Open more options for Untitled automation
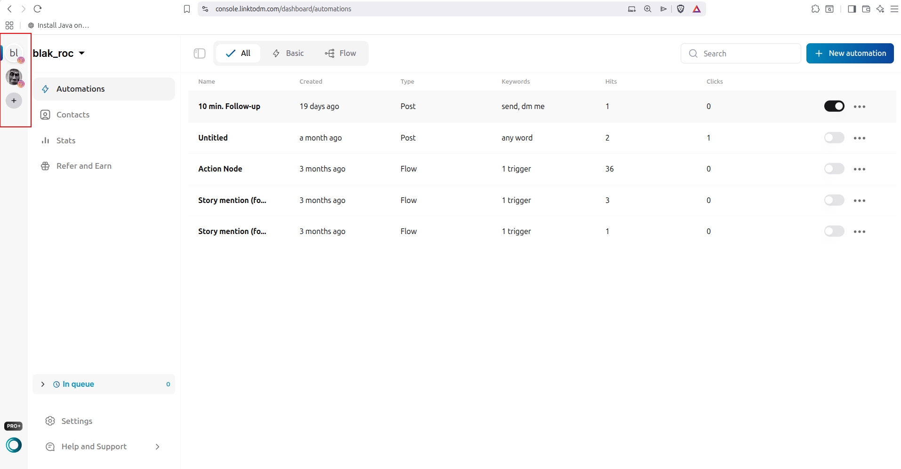 point(860,138)
